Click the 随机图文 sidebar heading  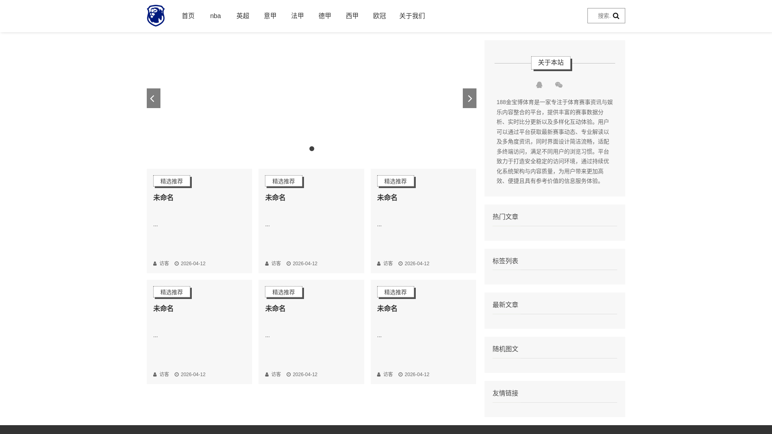[505, 349]
